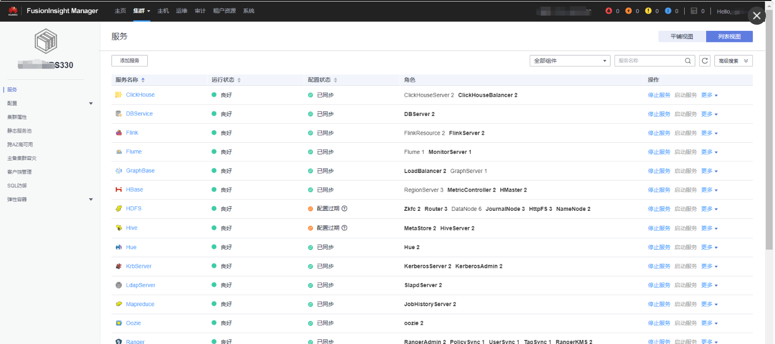
Task: Click the cluster server logo
Action: [46, 42]
